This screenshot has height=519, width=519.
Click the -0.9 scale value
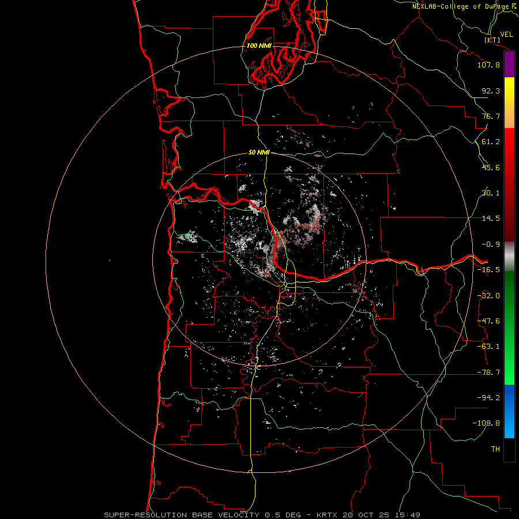[x=491, y=245]
